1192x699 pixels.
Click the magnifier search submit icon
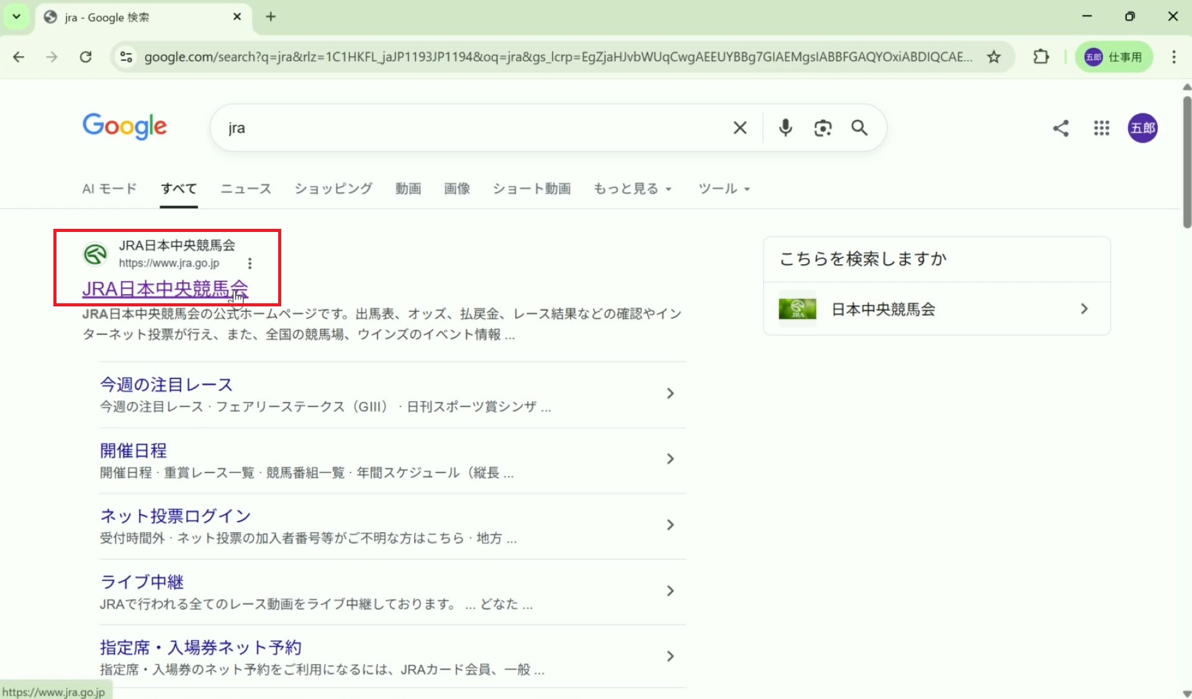[x=859, y=128]
